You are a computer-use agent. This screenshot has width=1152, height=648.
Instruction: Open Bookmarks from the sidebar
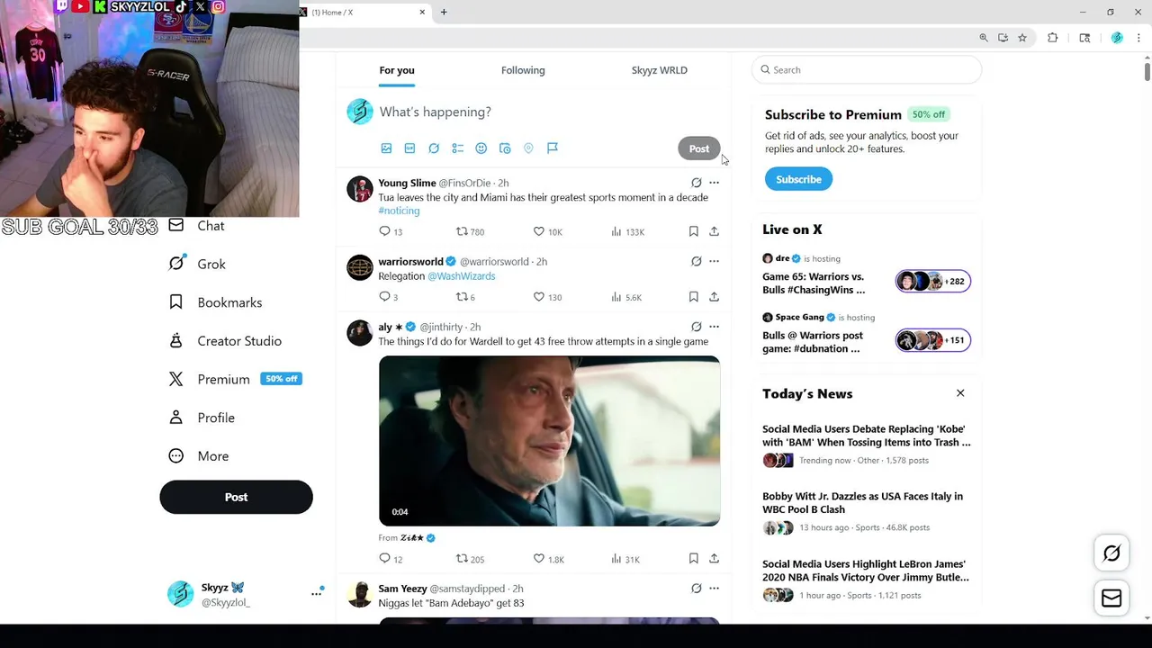pyautogui.click(x=215, y=302)
